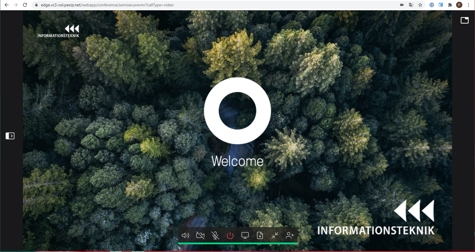The height and width of the screenshot is (252, 475).
Task: Open the browser extensions puzzle menu
Action: point(450,5)
